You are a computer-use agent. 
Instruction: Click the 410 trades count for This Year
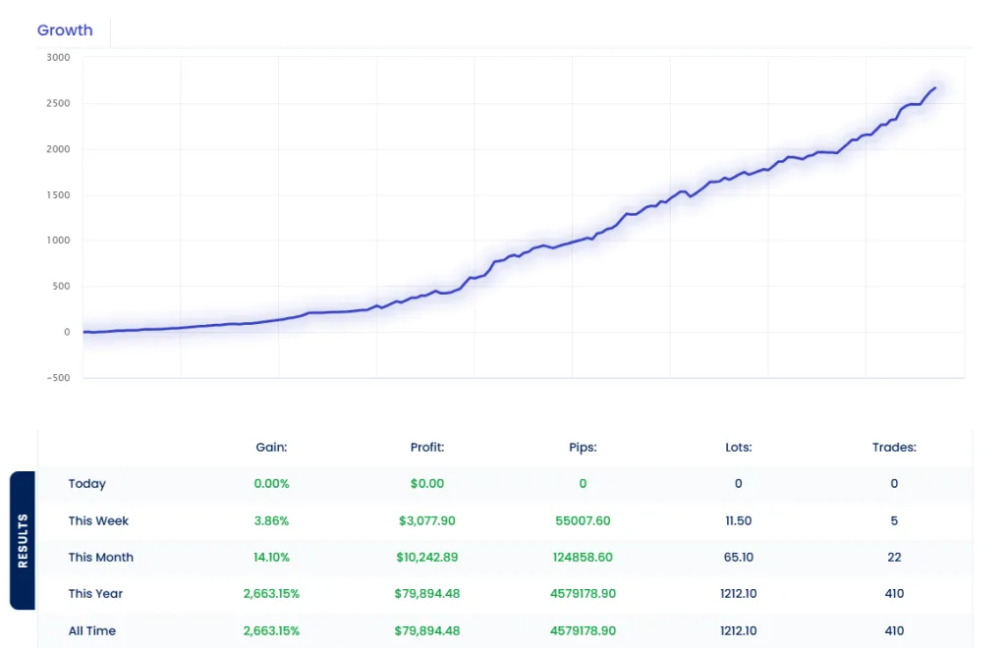point(893,593)
